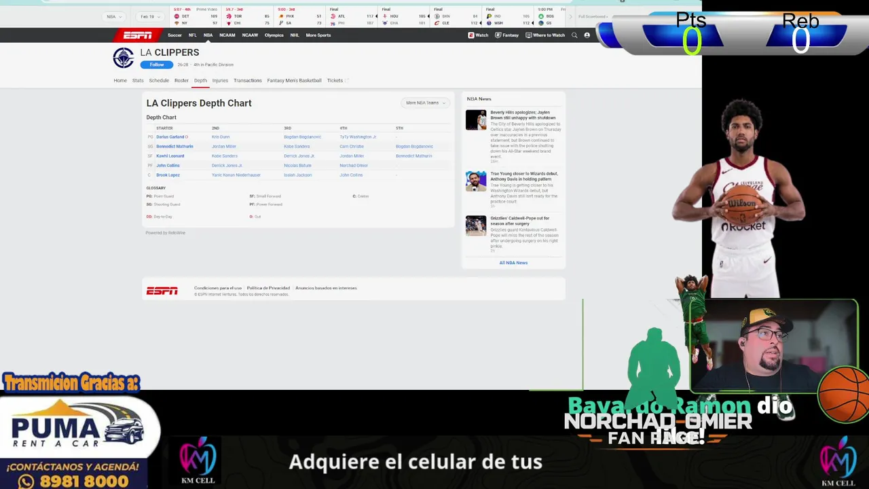The image size is (869, 489).
Task: Open Where to Watch in header
Action: pos(545,35)
